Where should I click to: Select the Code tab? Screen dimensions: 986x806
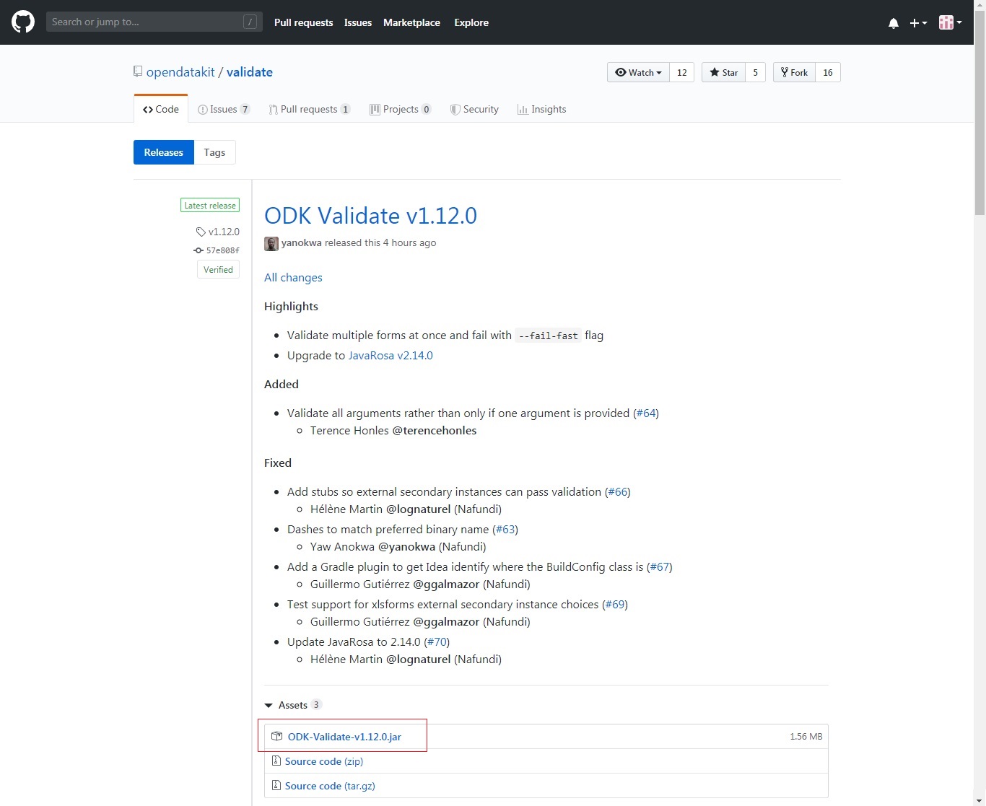tap(161, 109)
